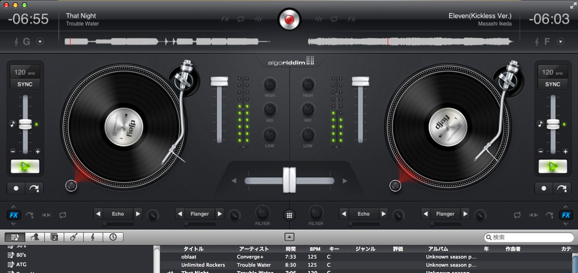
Task: Click the right FILTER knob
Action: tap(316, 212)
